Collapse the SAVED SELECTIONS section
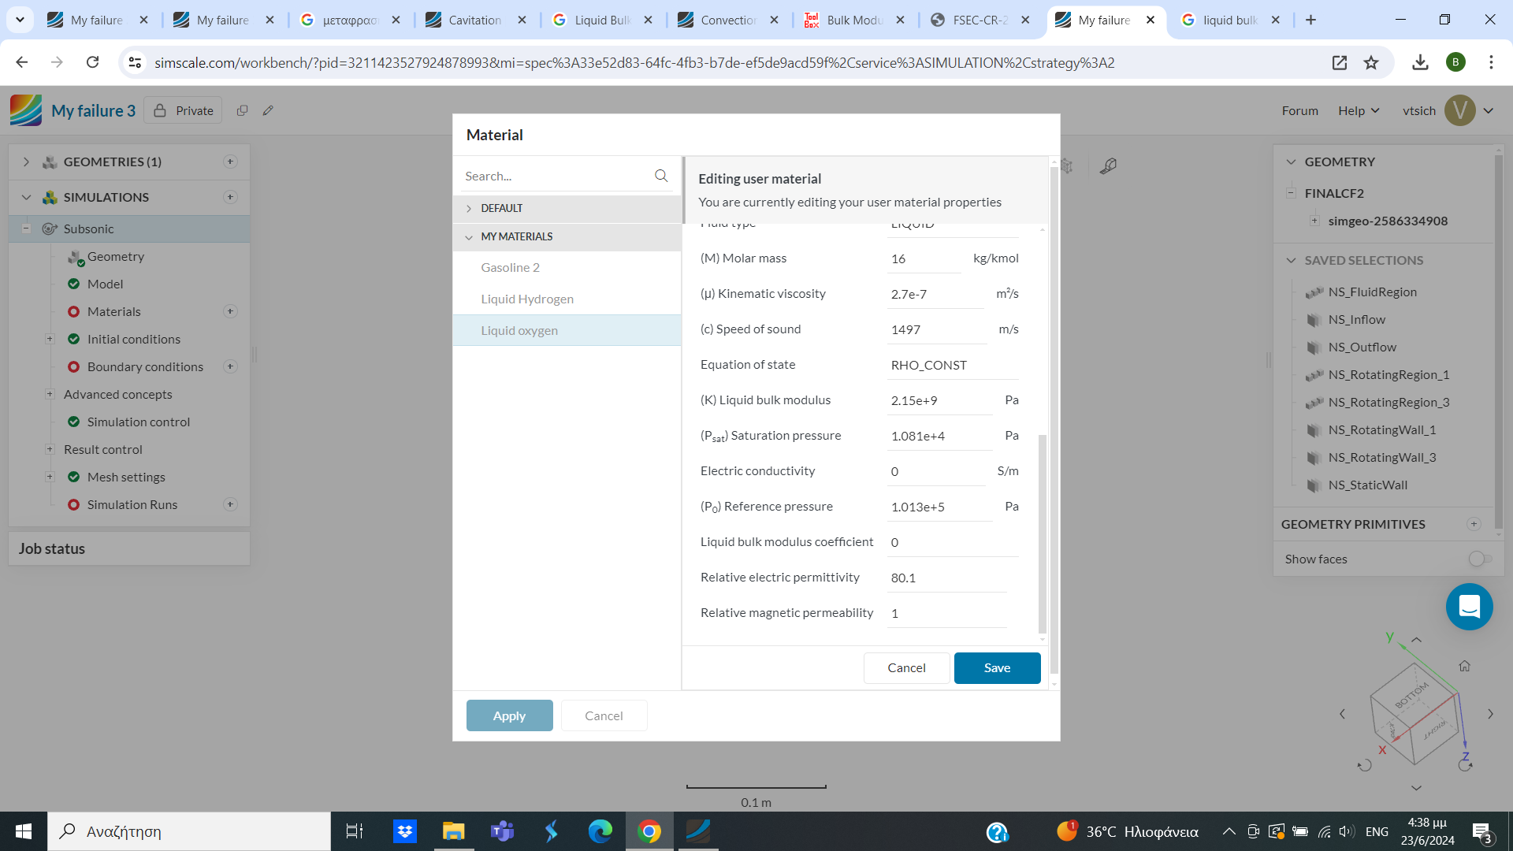1513x851 pixels. 1291,260
